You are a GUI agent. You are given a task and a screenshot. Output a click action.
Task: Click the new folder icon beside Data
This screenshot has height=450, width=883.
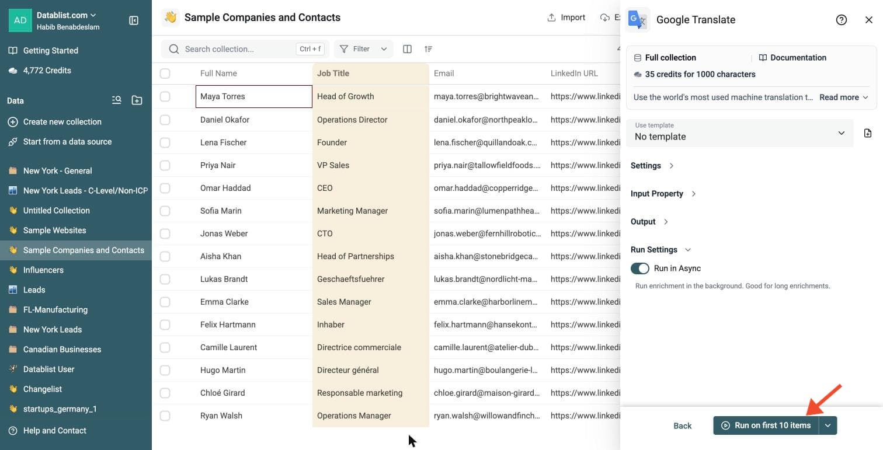(x=137, y=100)
